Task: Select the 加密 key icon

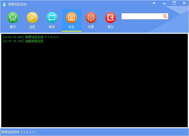Action: tap(32, 18)
